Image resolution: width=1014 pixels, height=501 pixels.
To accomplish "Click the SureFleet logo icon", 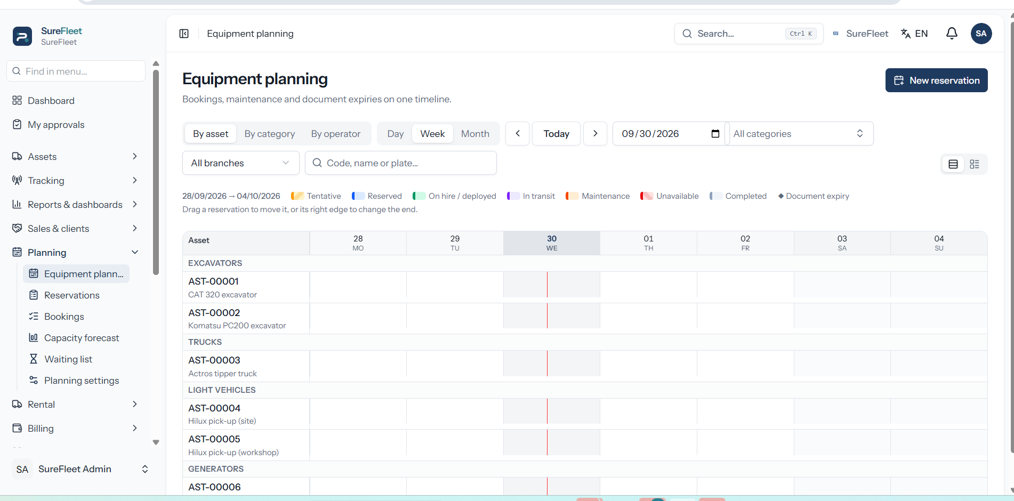I will click(x=22, y=36).
